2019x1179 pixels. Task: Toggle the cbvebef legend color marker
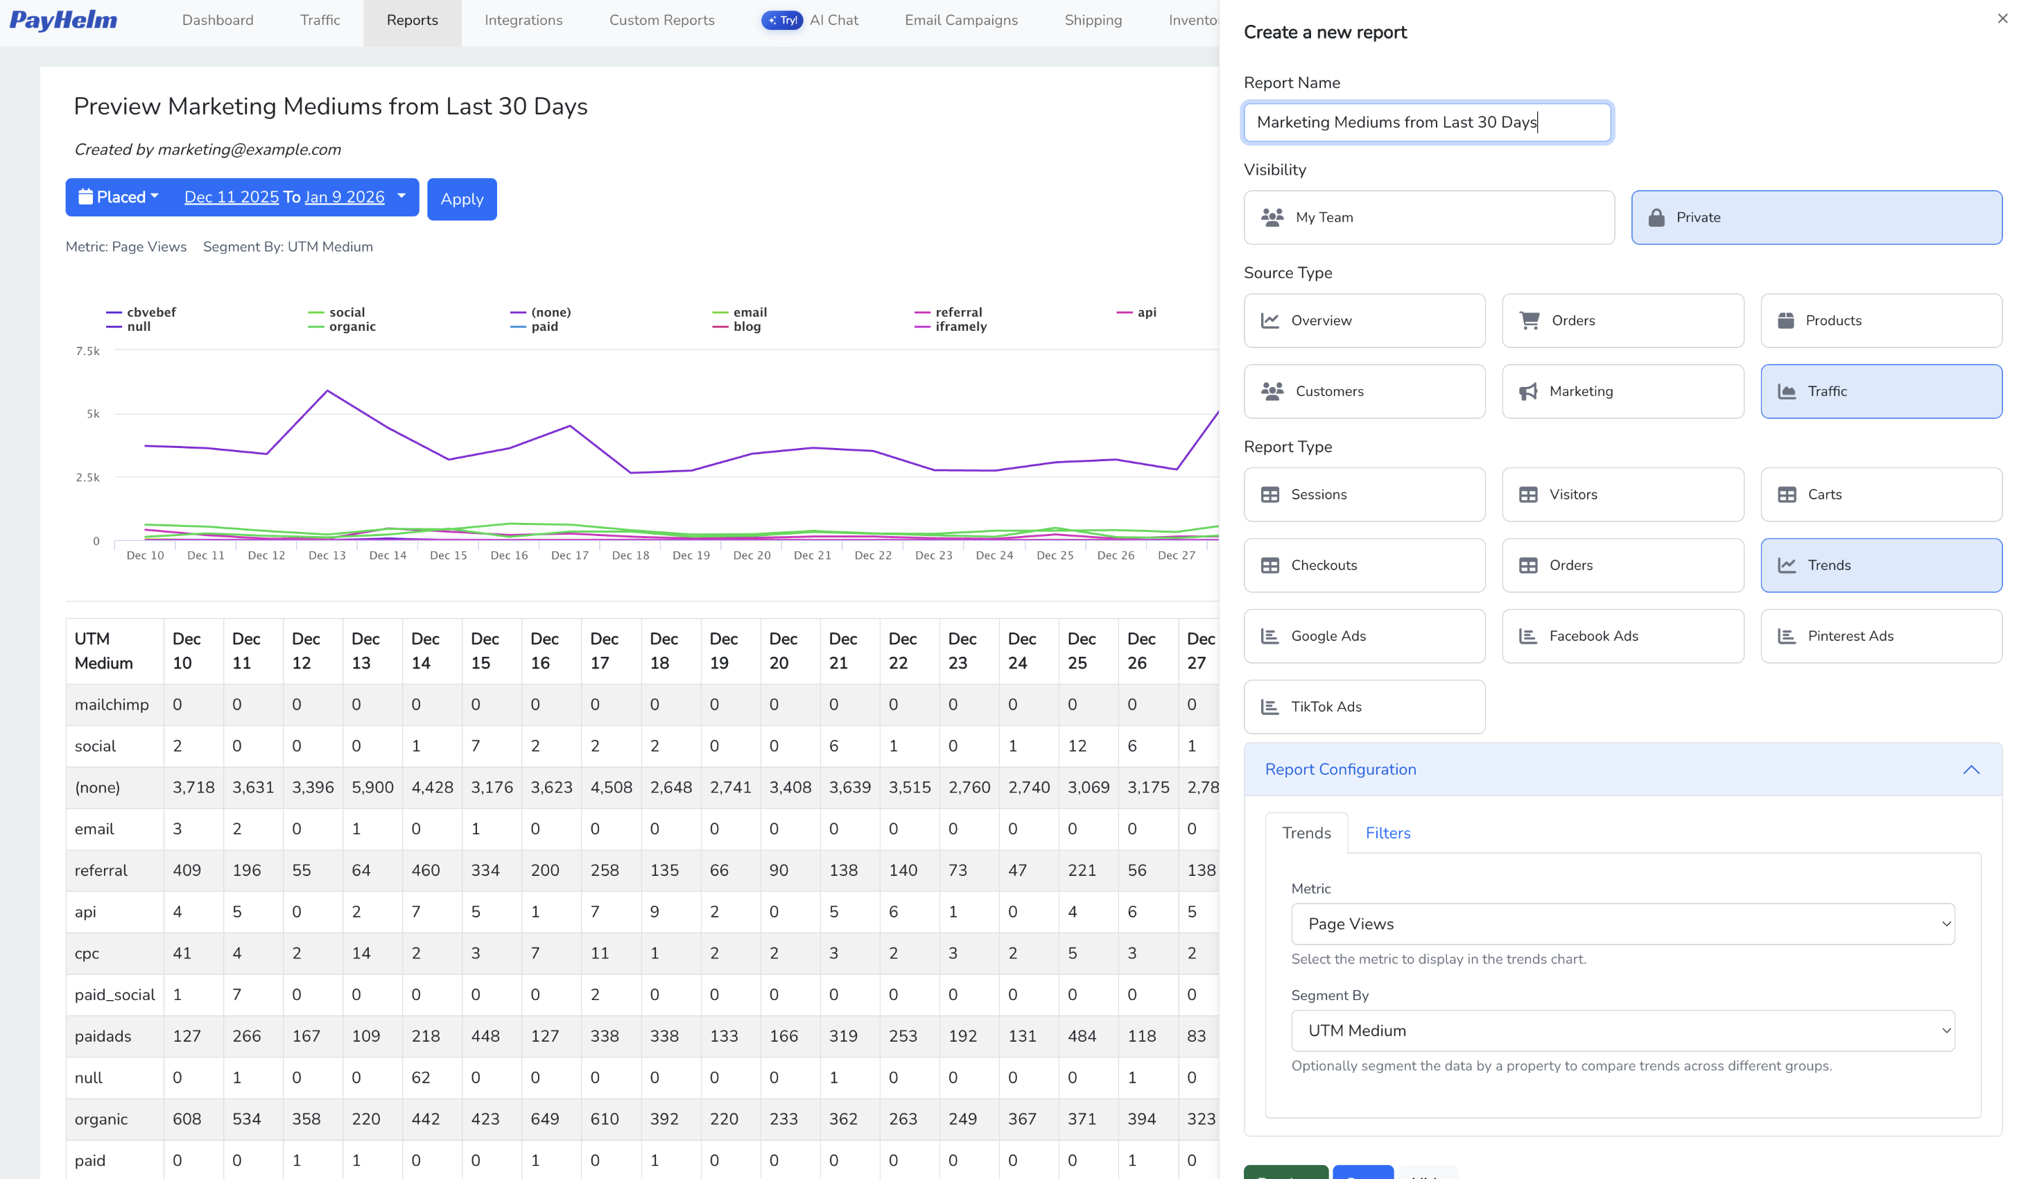114,313
